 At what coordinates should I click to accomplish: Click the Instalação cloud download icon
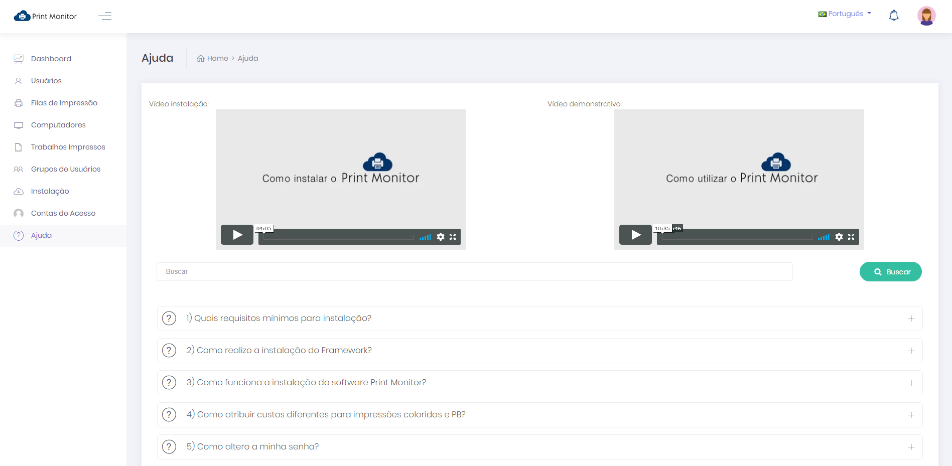19,191
